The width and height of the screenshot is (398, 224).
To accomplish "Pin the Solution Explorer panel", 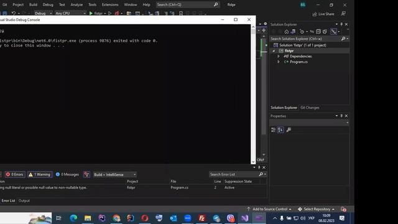I will point(341,24).
